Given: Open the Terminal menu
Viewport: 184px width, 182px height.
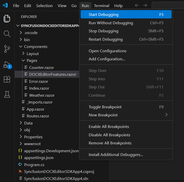Looking at the screenshot, I should [x=101, y=6].
